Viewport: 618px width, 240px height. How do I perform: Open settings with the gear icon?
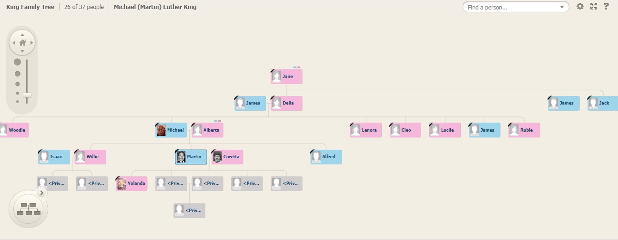pos(580,7)
